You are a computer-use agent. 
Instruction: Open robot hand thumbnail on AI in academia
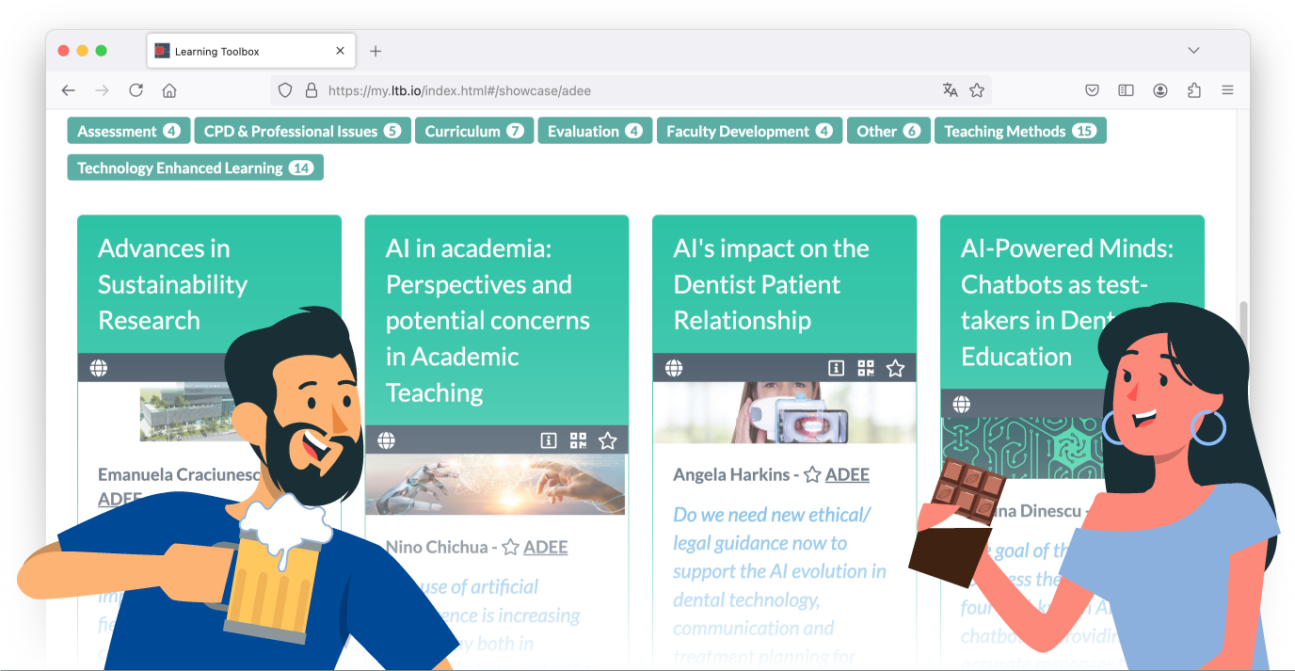click(x=496, y=485)
